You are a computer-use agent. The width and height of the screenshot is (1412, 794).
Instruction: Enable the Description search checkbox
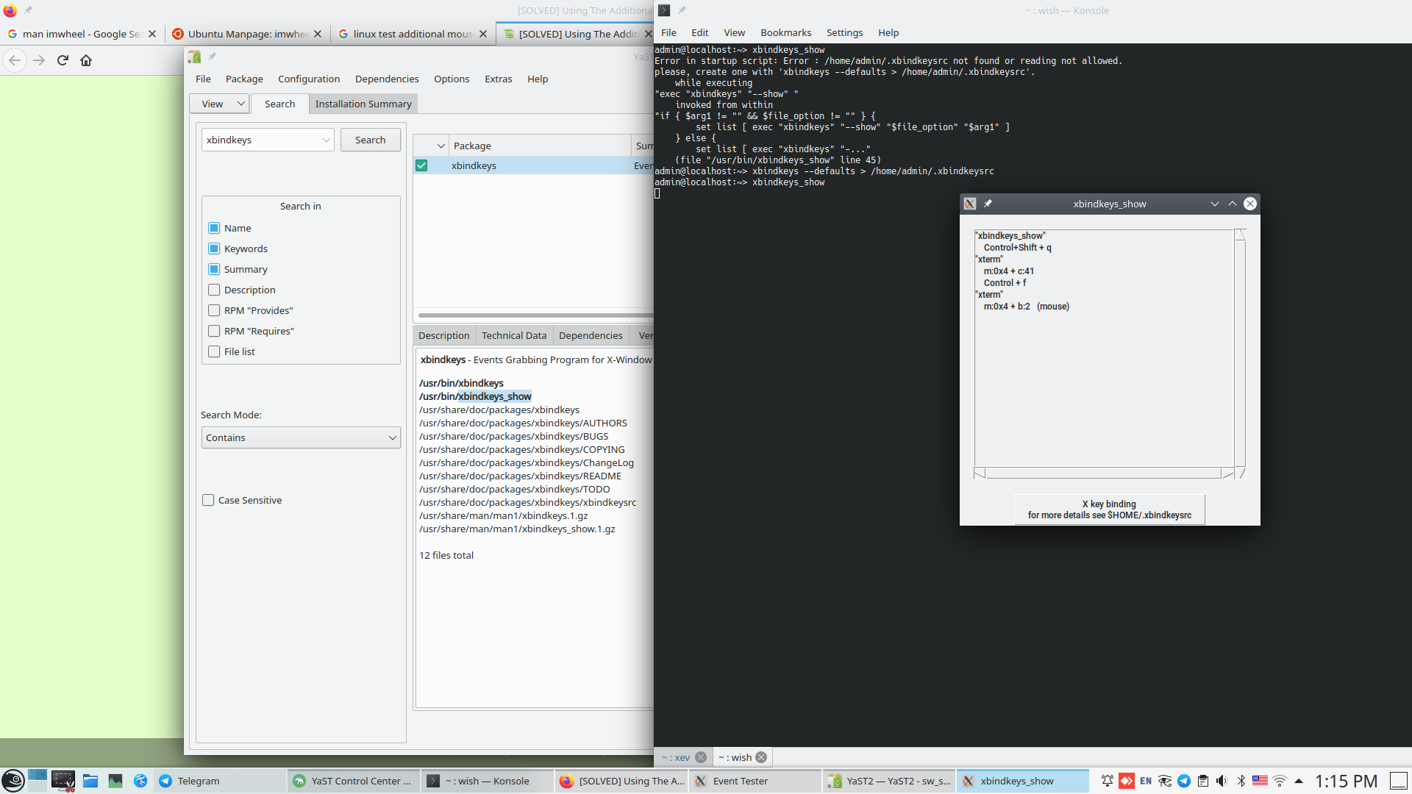click(x=214, y=290)
